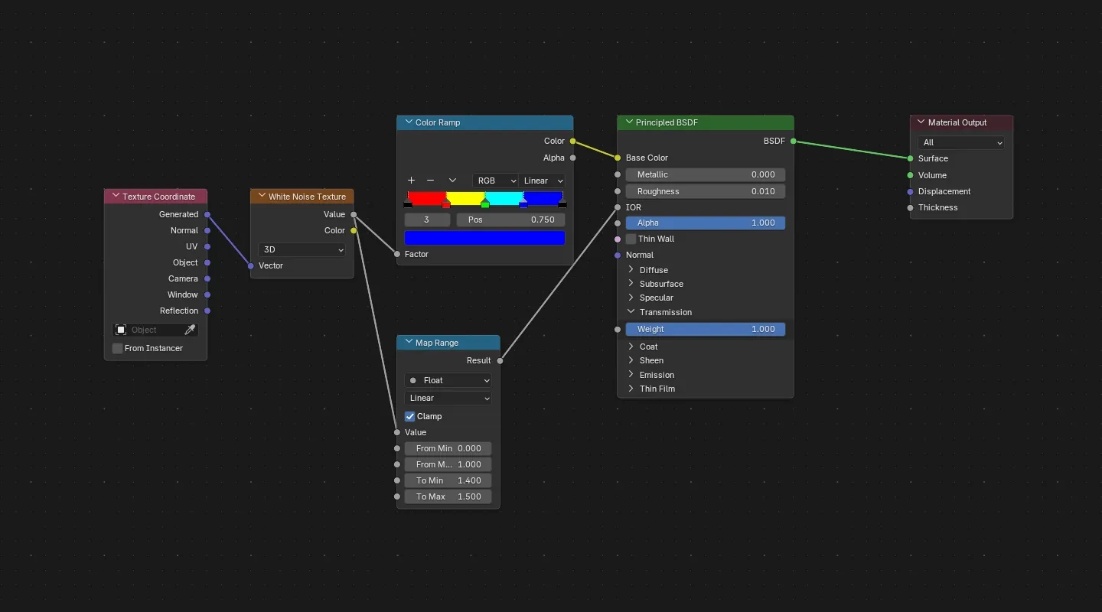Click the Pos 0.750 field
The height and width of the screenshot is (612, 1102).
(510, 220)
